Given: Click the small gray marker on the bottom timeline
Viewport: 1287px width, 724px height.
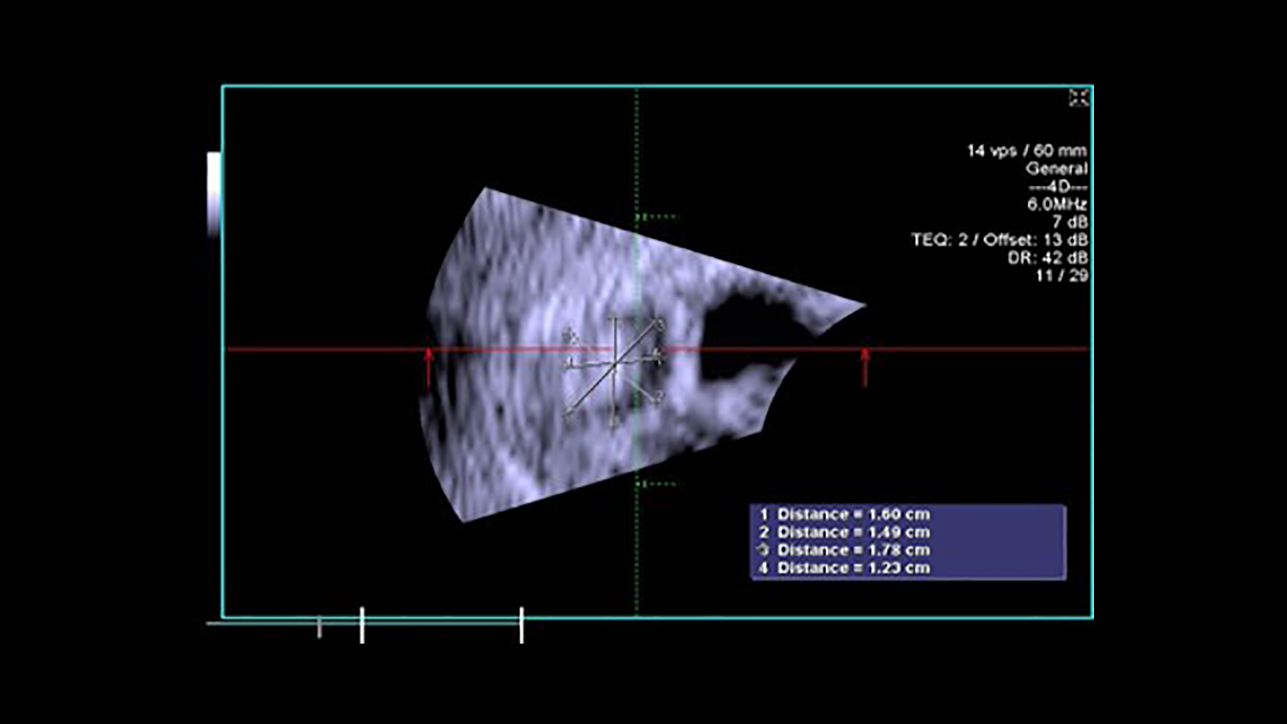Looking at the screenshot, I should pyautogui.click(x=319, y=627).
